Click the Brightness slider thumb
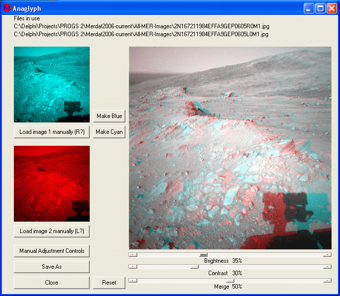The image size is (340, 296). point(203,255)
